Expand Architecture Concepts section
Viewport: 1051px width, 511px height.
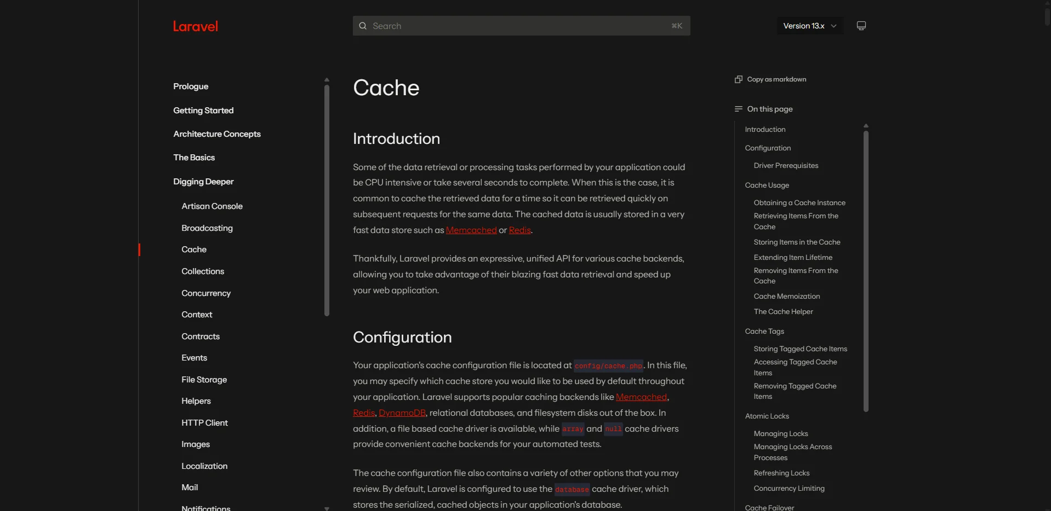[217, 134]
